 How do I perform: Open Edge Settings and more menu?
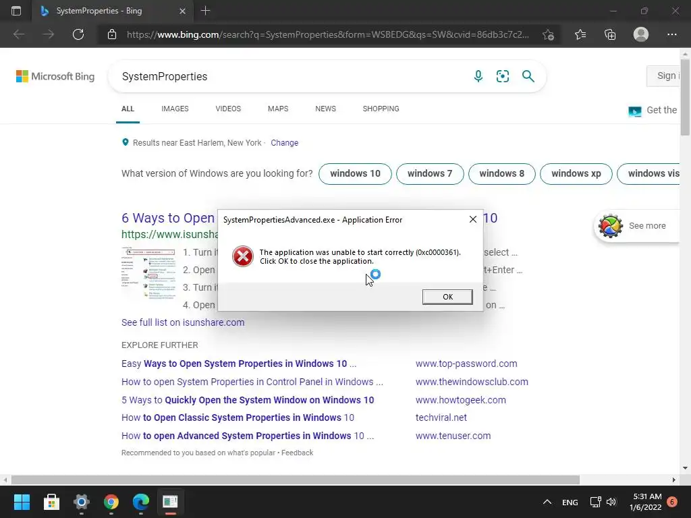[671, 34]
